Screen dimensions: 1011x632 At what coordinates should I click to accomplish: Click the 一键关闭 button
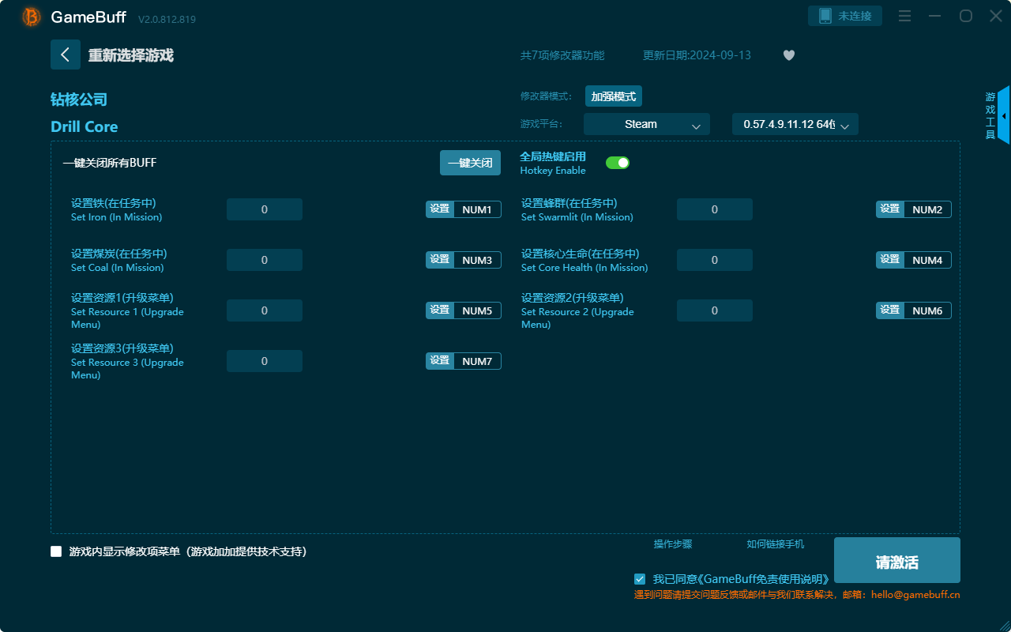(470, 163)
